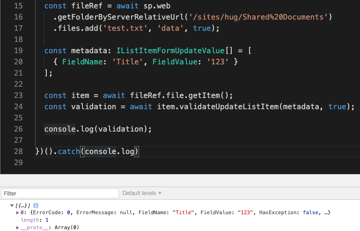Expand the __proto__ Array(0) entry
The image size is (360, 231).
click(x=17, y=228)
